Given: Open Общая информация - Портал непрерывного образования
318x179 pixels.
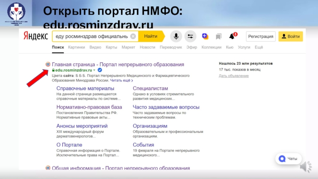Looking at the screenshot, I should pyautogui.click(x=121, y=167).
